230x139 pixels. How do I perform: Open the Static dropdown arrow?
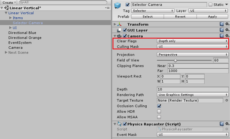pos(227,5)
